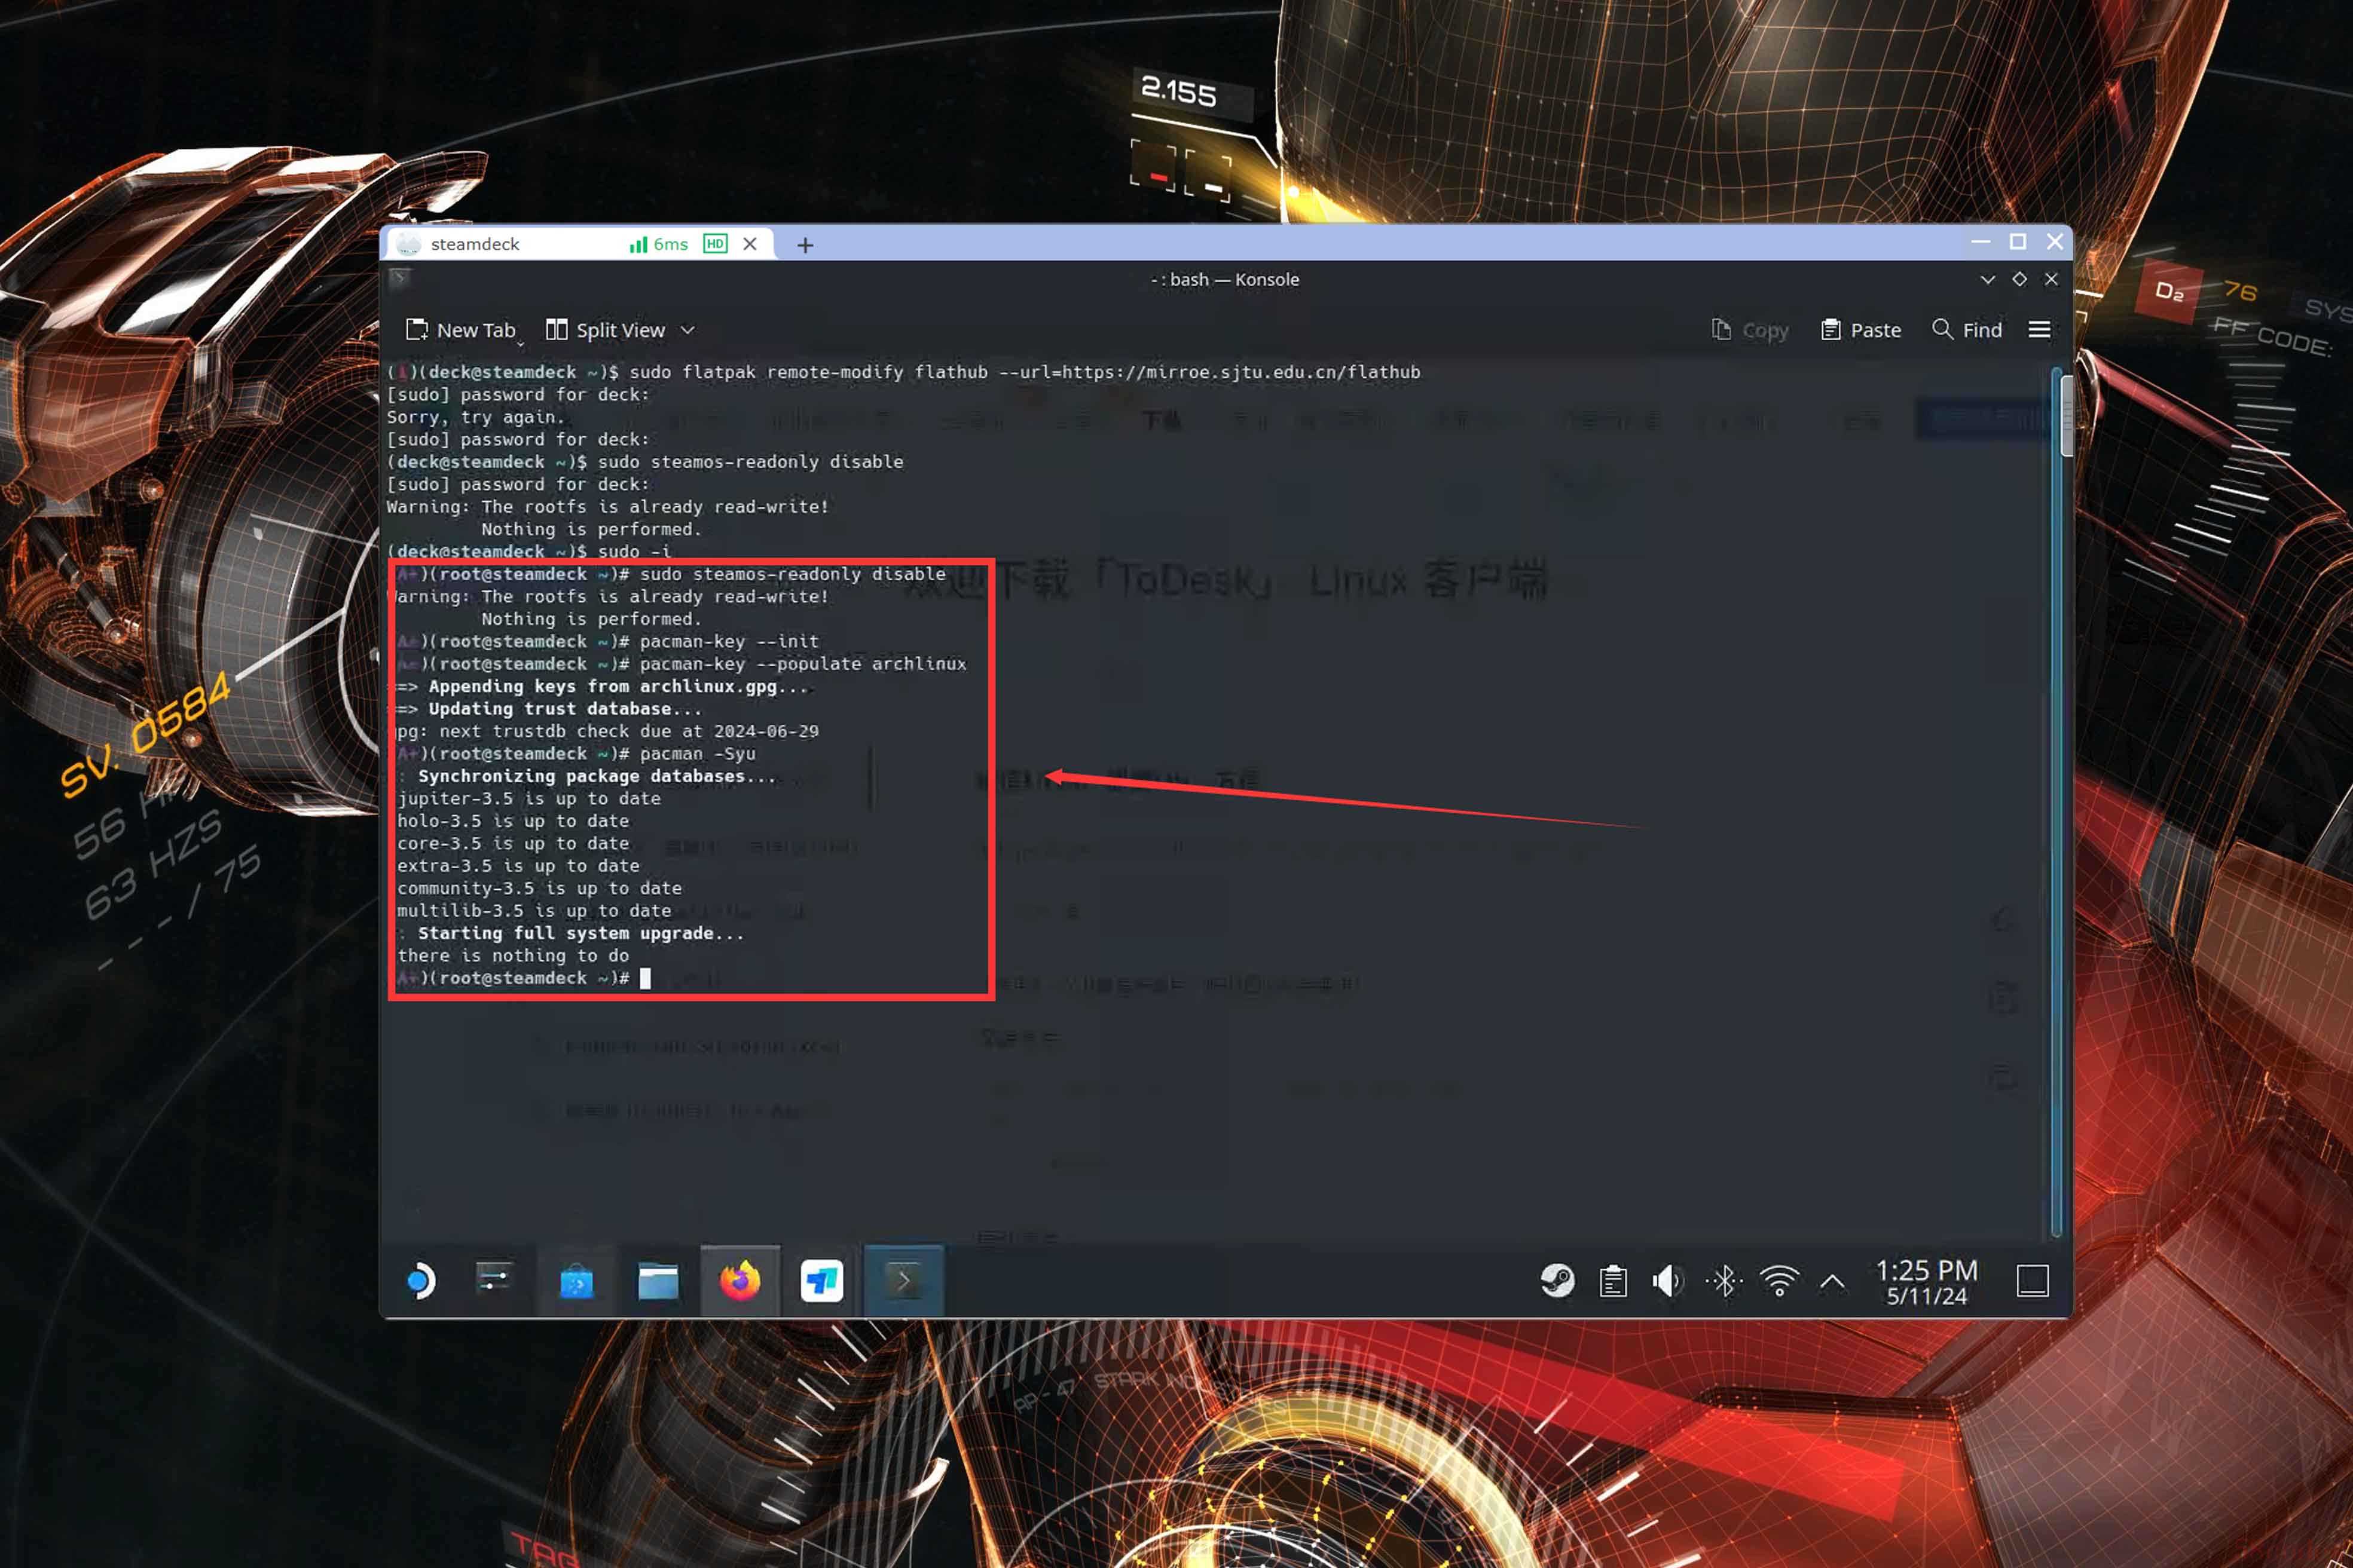Click the Steam tray icon
The width and height of the screenshot is (2353, 1568).
tap(1558, 1280)
